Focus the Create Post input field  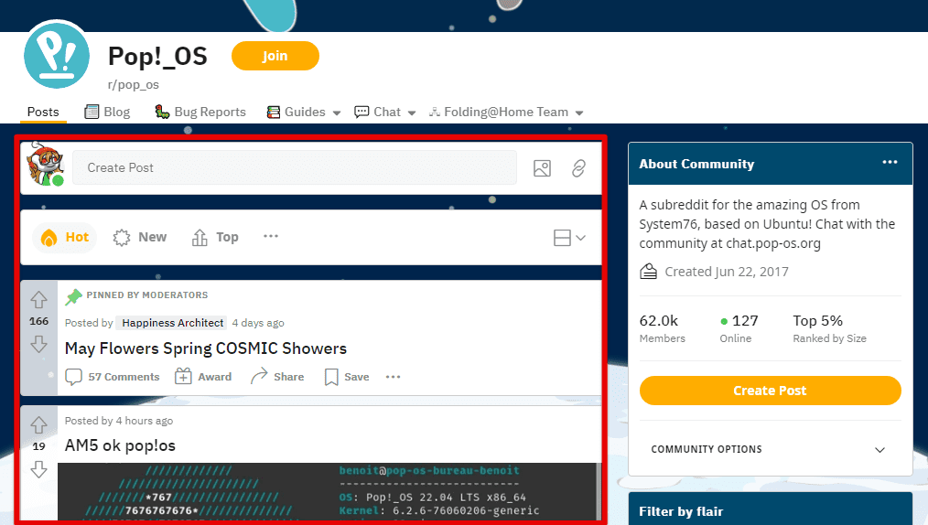[294, 167]
